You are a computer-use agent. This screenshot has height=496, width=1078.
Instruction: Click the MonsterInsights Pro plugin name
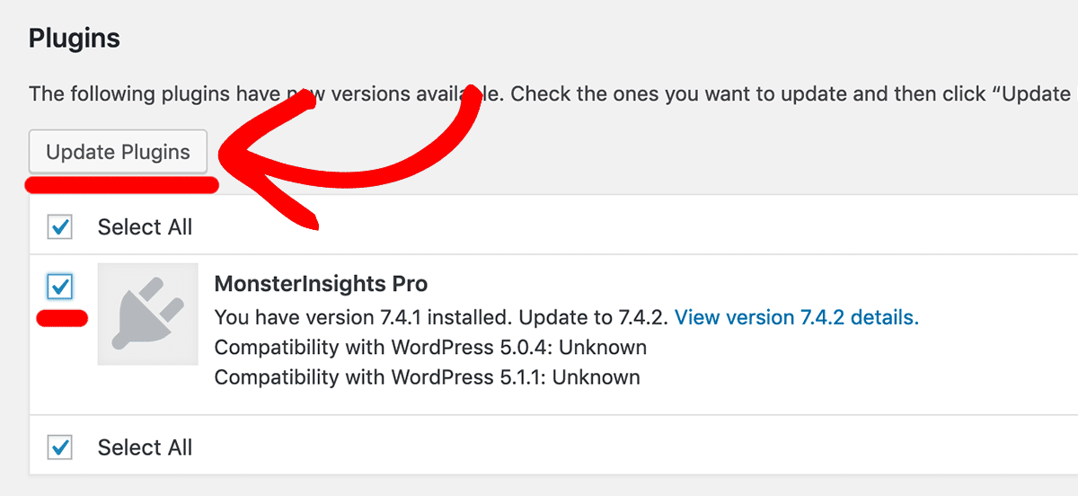321,284
